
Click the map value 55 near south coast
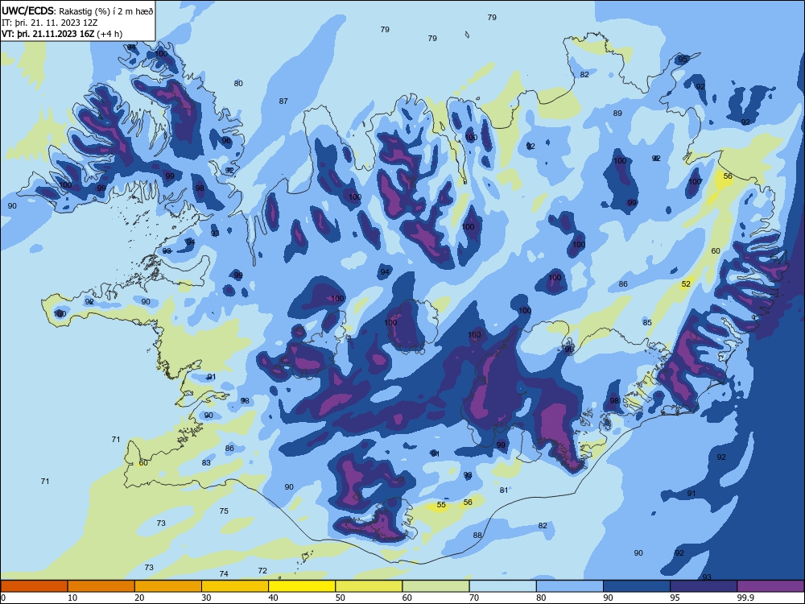pyautogui.click(x=441, y=505)
